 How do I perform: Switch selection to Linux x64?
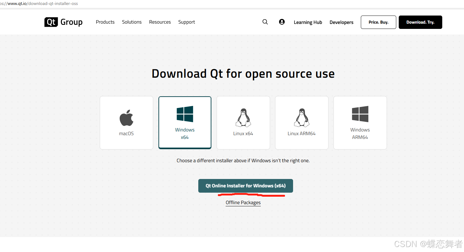243,122
